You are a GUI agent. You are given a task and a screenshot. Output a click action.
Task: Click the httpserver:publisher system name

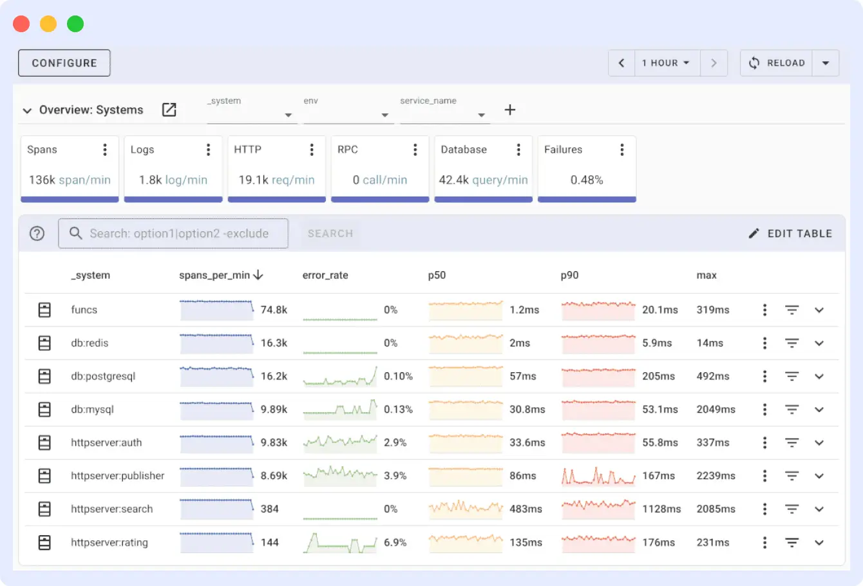[118, 476]
